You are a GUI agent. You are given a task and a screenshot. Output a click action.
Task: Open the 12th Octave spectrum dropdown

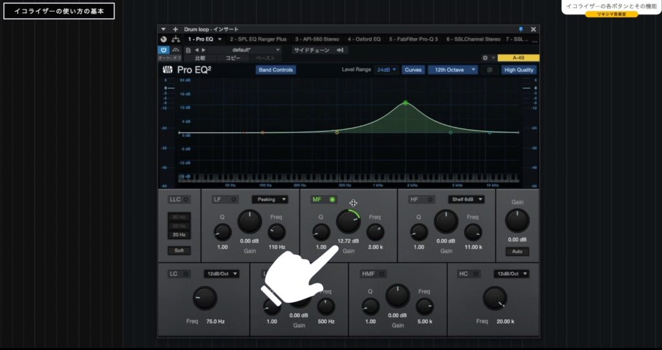(453, 70)
